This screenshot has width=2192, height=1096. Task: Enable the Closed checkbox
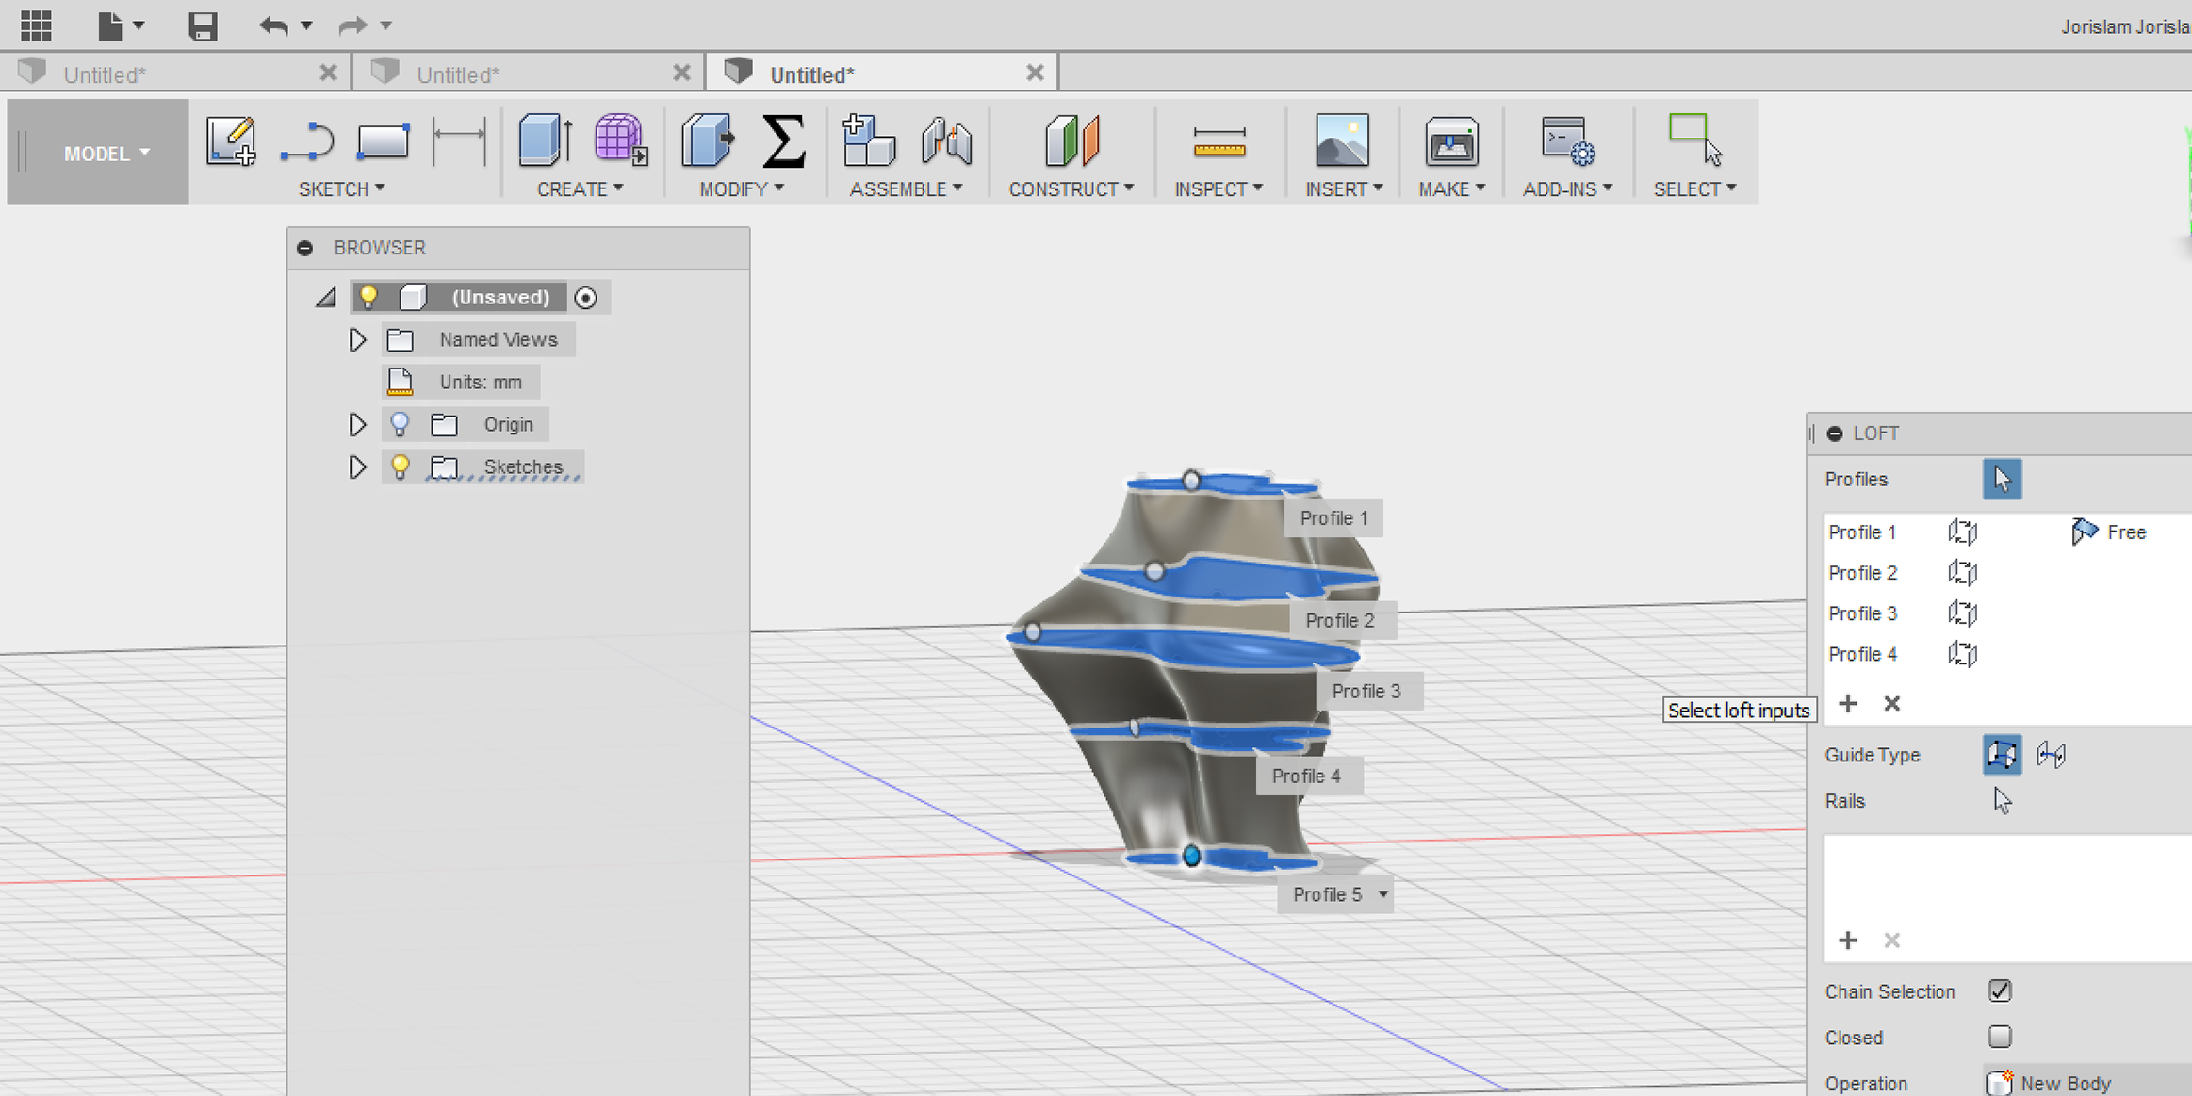pyautogui.click(x=2000, y=1037)
